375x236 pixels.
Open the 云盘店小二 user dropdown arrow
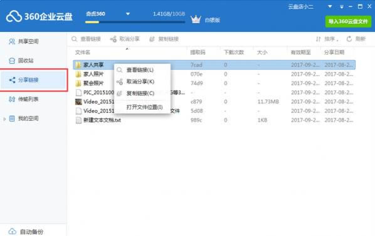[x=330, y=7]
